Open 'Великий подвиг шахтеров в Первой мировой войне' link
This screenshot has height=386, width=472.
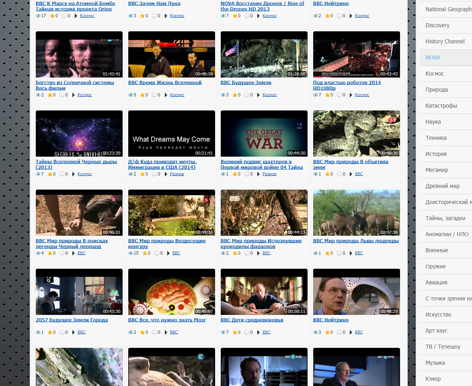[x=262, y=164]
